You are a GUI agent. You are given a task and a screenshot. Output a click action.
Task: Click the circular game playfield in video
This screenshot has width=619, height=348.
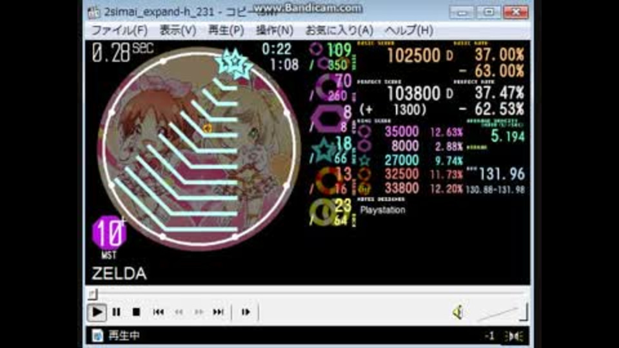[x=199, y=149]
